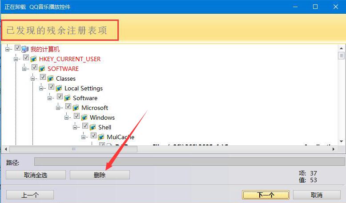Go back with the 上一个 button
346x203 pixels.
[x=30, y=195]
